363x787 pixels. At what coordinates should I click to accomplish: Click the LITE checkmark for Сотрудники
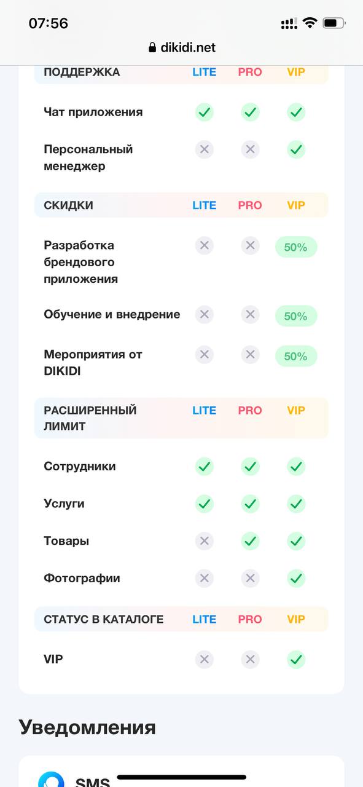(205, 467)
